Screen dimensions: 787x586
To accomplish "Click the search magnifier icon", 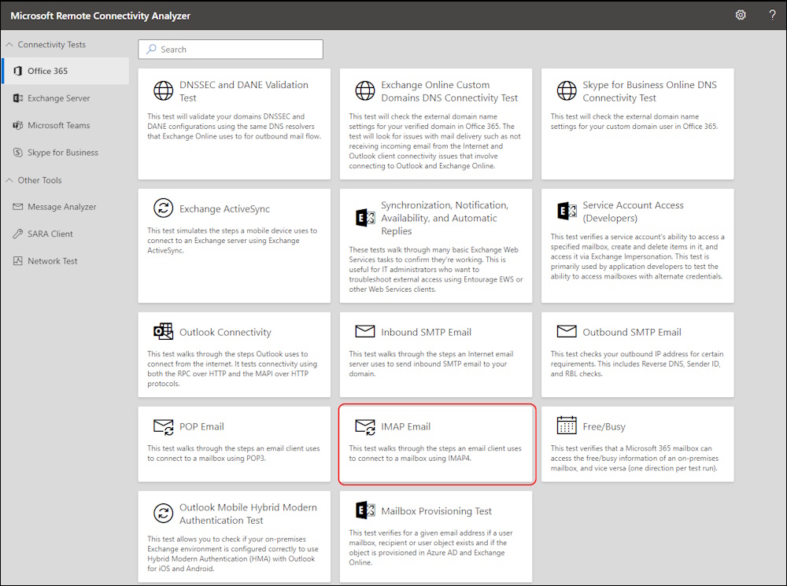I will click(x=151, y=50).
